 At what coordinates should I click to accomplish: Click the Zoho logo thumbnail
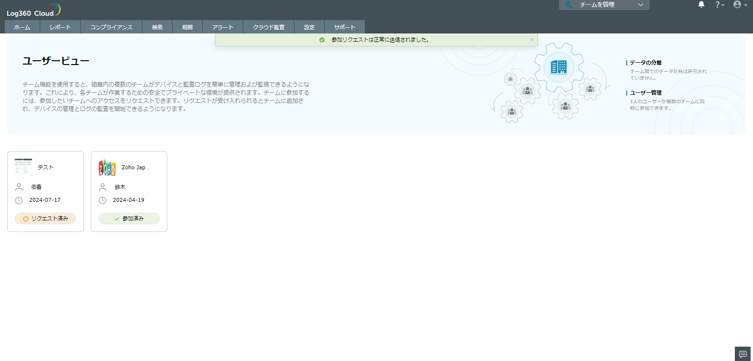click(107, 167)
